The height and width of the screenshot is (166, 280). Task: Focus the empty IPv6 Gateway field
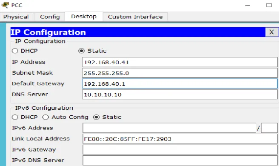(x=180, y=149)
